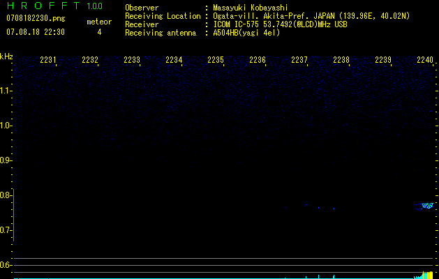Image resolution: width=439 pixels, height=279 pixels.
Task: Select antenna text A504HB(yagi 4el)
Action: (246, 33)
